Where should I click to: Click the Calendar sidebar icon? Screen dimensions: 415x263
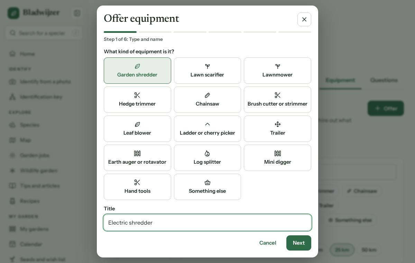[x=12, y=244]
